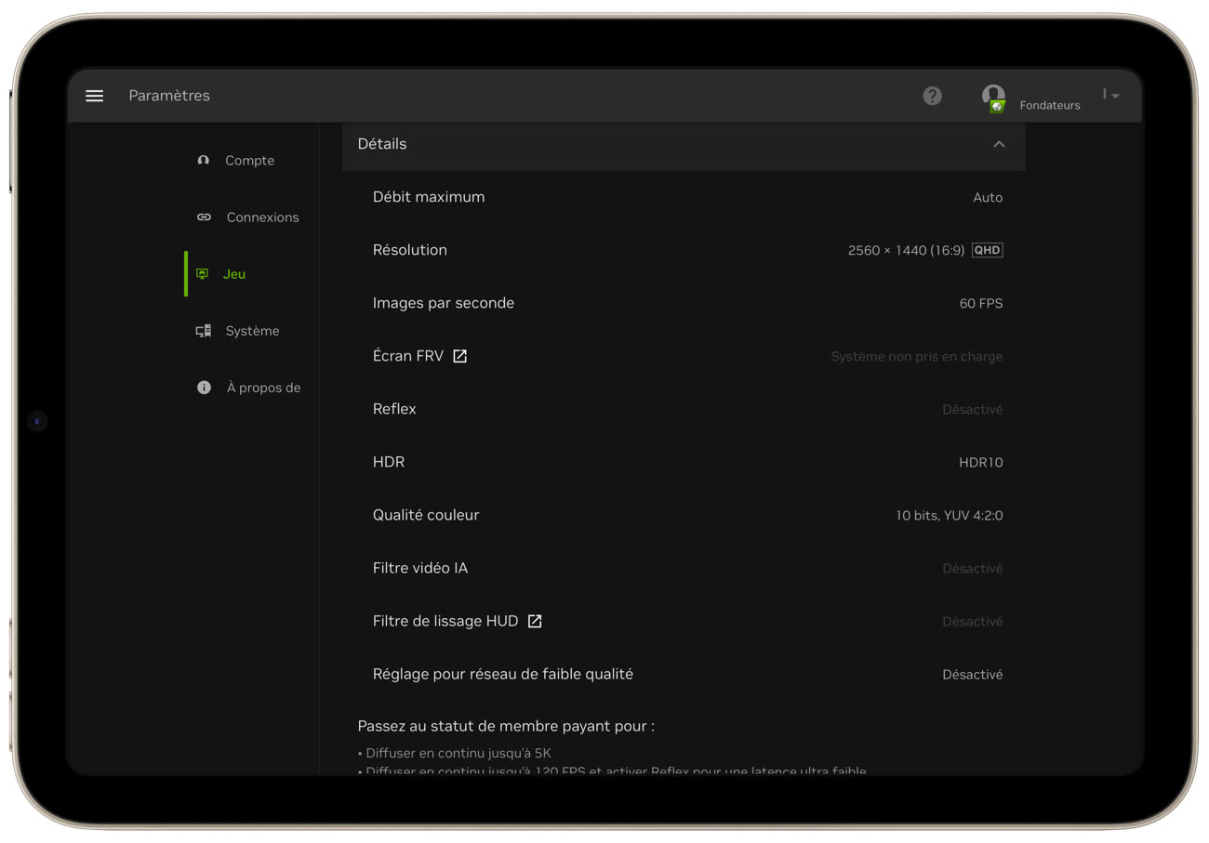Open external link beside Filtre de lissage HUD
Screen dimensions: 1209x843
coord(535,621)
